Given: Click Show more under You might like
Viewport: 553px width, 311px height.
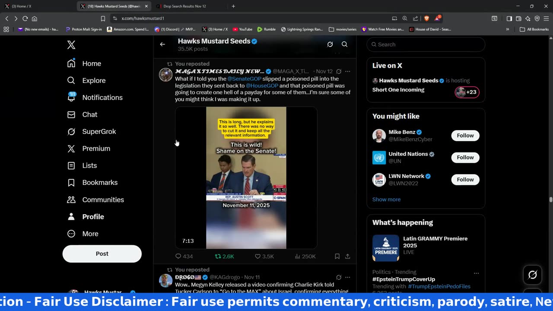Looking at the screenshot, I should tap(386, 200).
